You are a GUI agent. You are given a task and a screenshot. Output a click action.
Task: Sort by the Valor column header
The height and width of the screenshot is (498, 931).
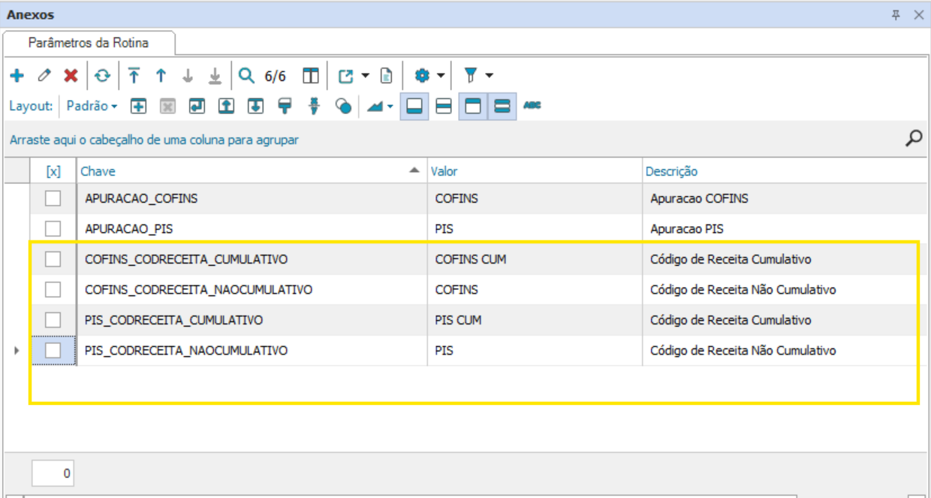(x=535, y=171)
